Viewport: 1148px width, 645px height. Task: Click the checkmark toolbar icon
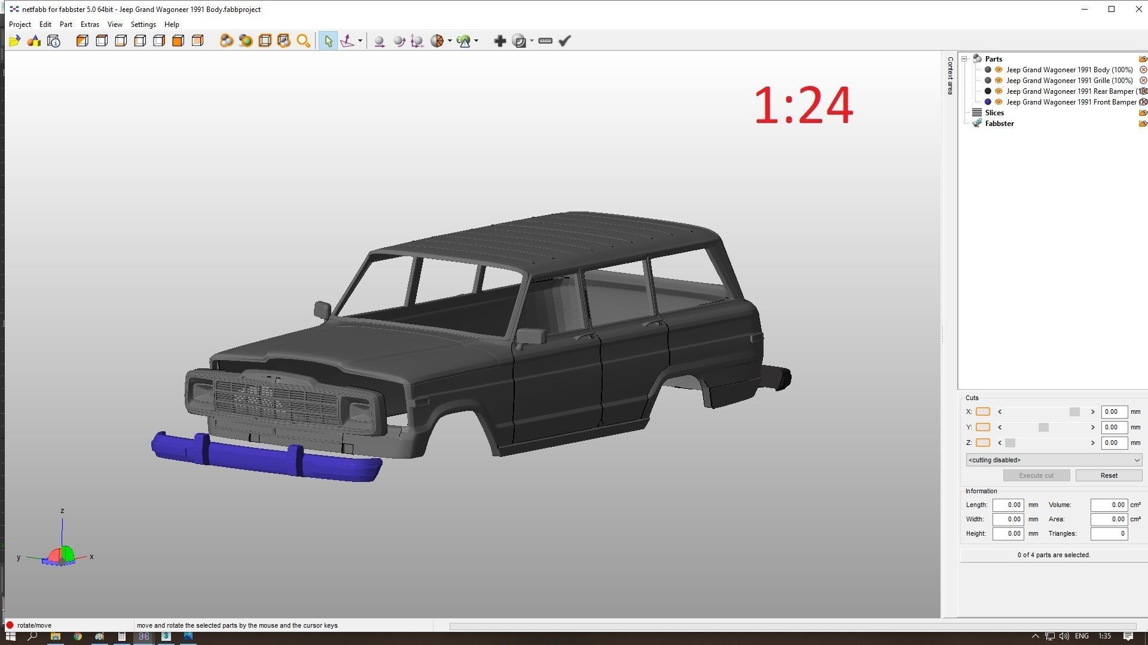(564, 41)
